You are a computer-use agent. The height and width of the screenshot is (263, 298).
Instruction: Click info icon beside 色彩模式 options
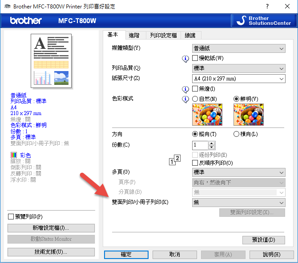click(185, 99)
